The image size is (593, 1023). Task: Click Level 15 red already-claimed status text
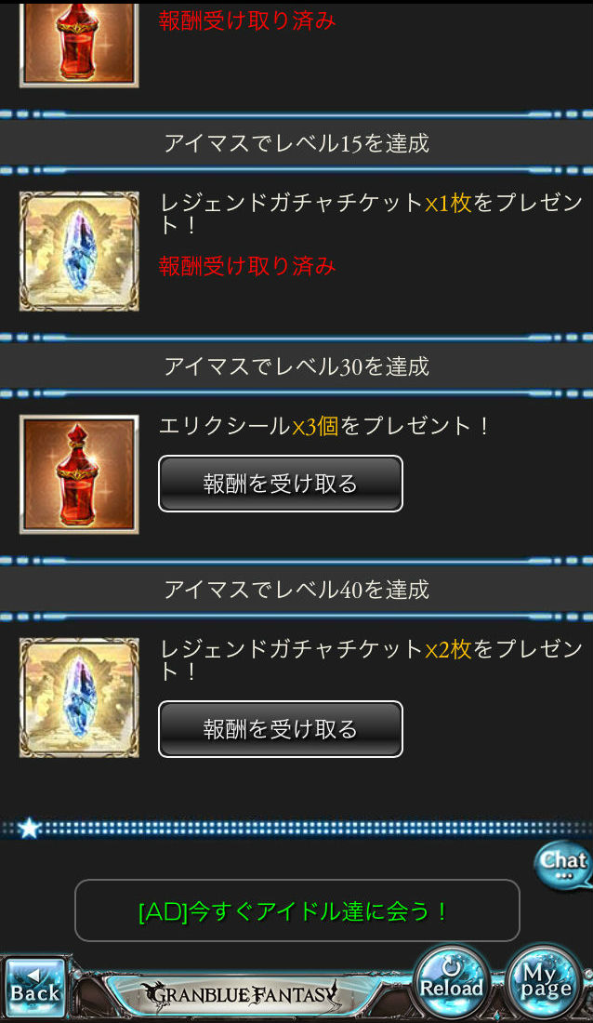pos(247,266)
